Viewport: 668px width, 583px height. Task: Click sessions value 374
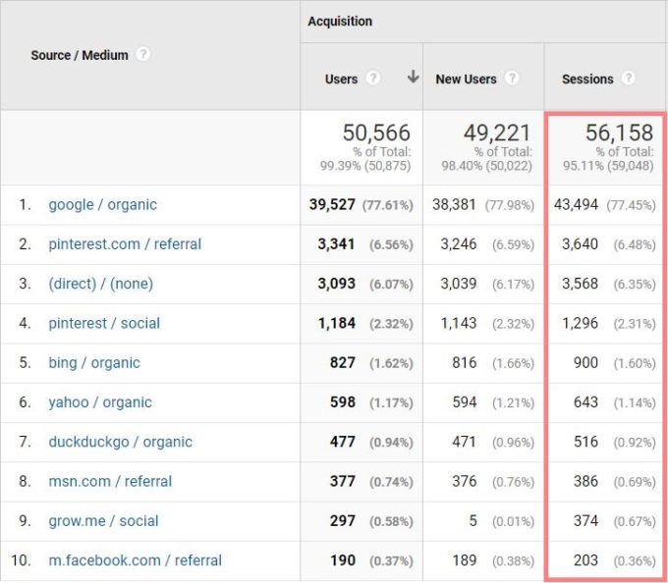(x=585, y=521)
